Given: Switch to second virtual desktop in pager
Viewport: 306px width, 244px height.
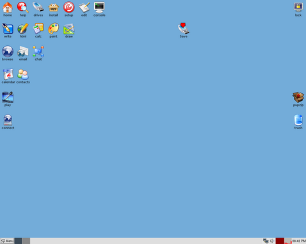Looking at the screenshot, I should point(26,241).
